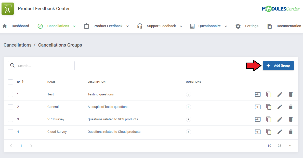Duplicate the Test group
Viewport: 303px width, 158px height.
269,94
